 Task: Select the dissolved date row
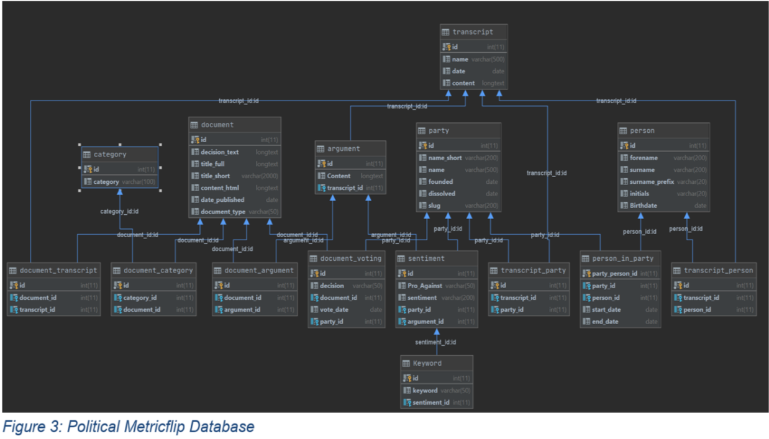(458, 194)
